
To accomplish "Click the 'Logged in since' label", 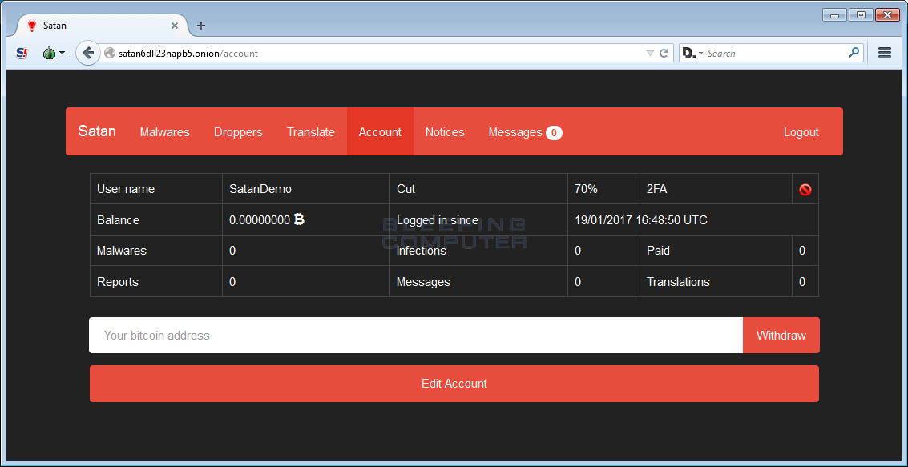I will click(438, 220).
